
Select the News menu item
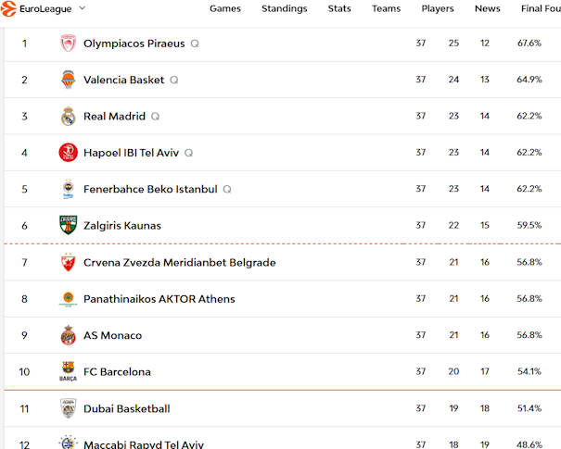tap(487, 8)
